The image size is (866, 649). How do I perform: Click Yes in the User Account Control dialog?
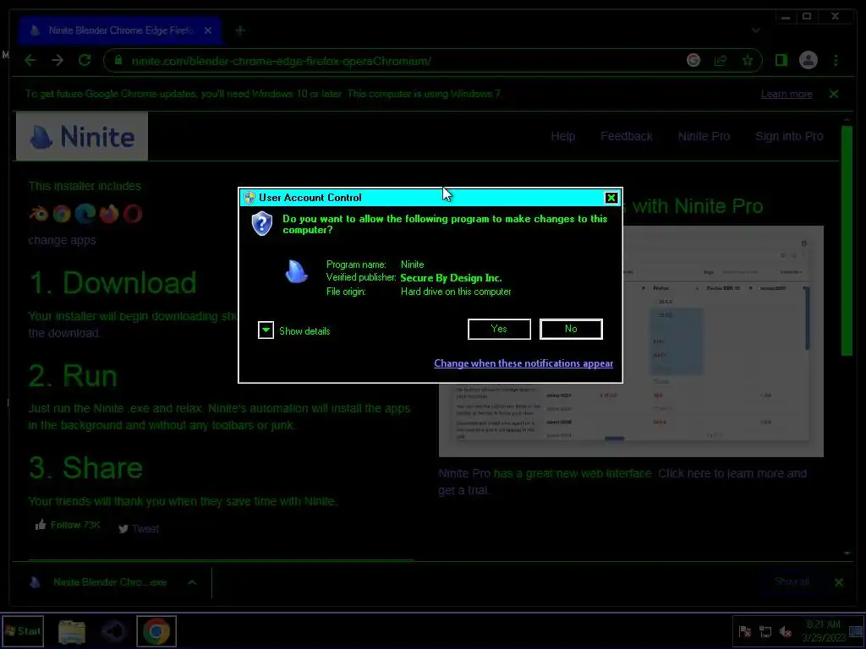tap(499, 329)
